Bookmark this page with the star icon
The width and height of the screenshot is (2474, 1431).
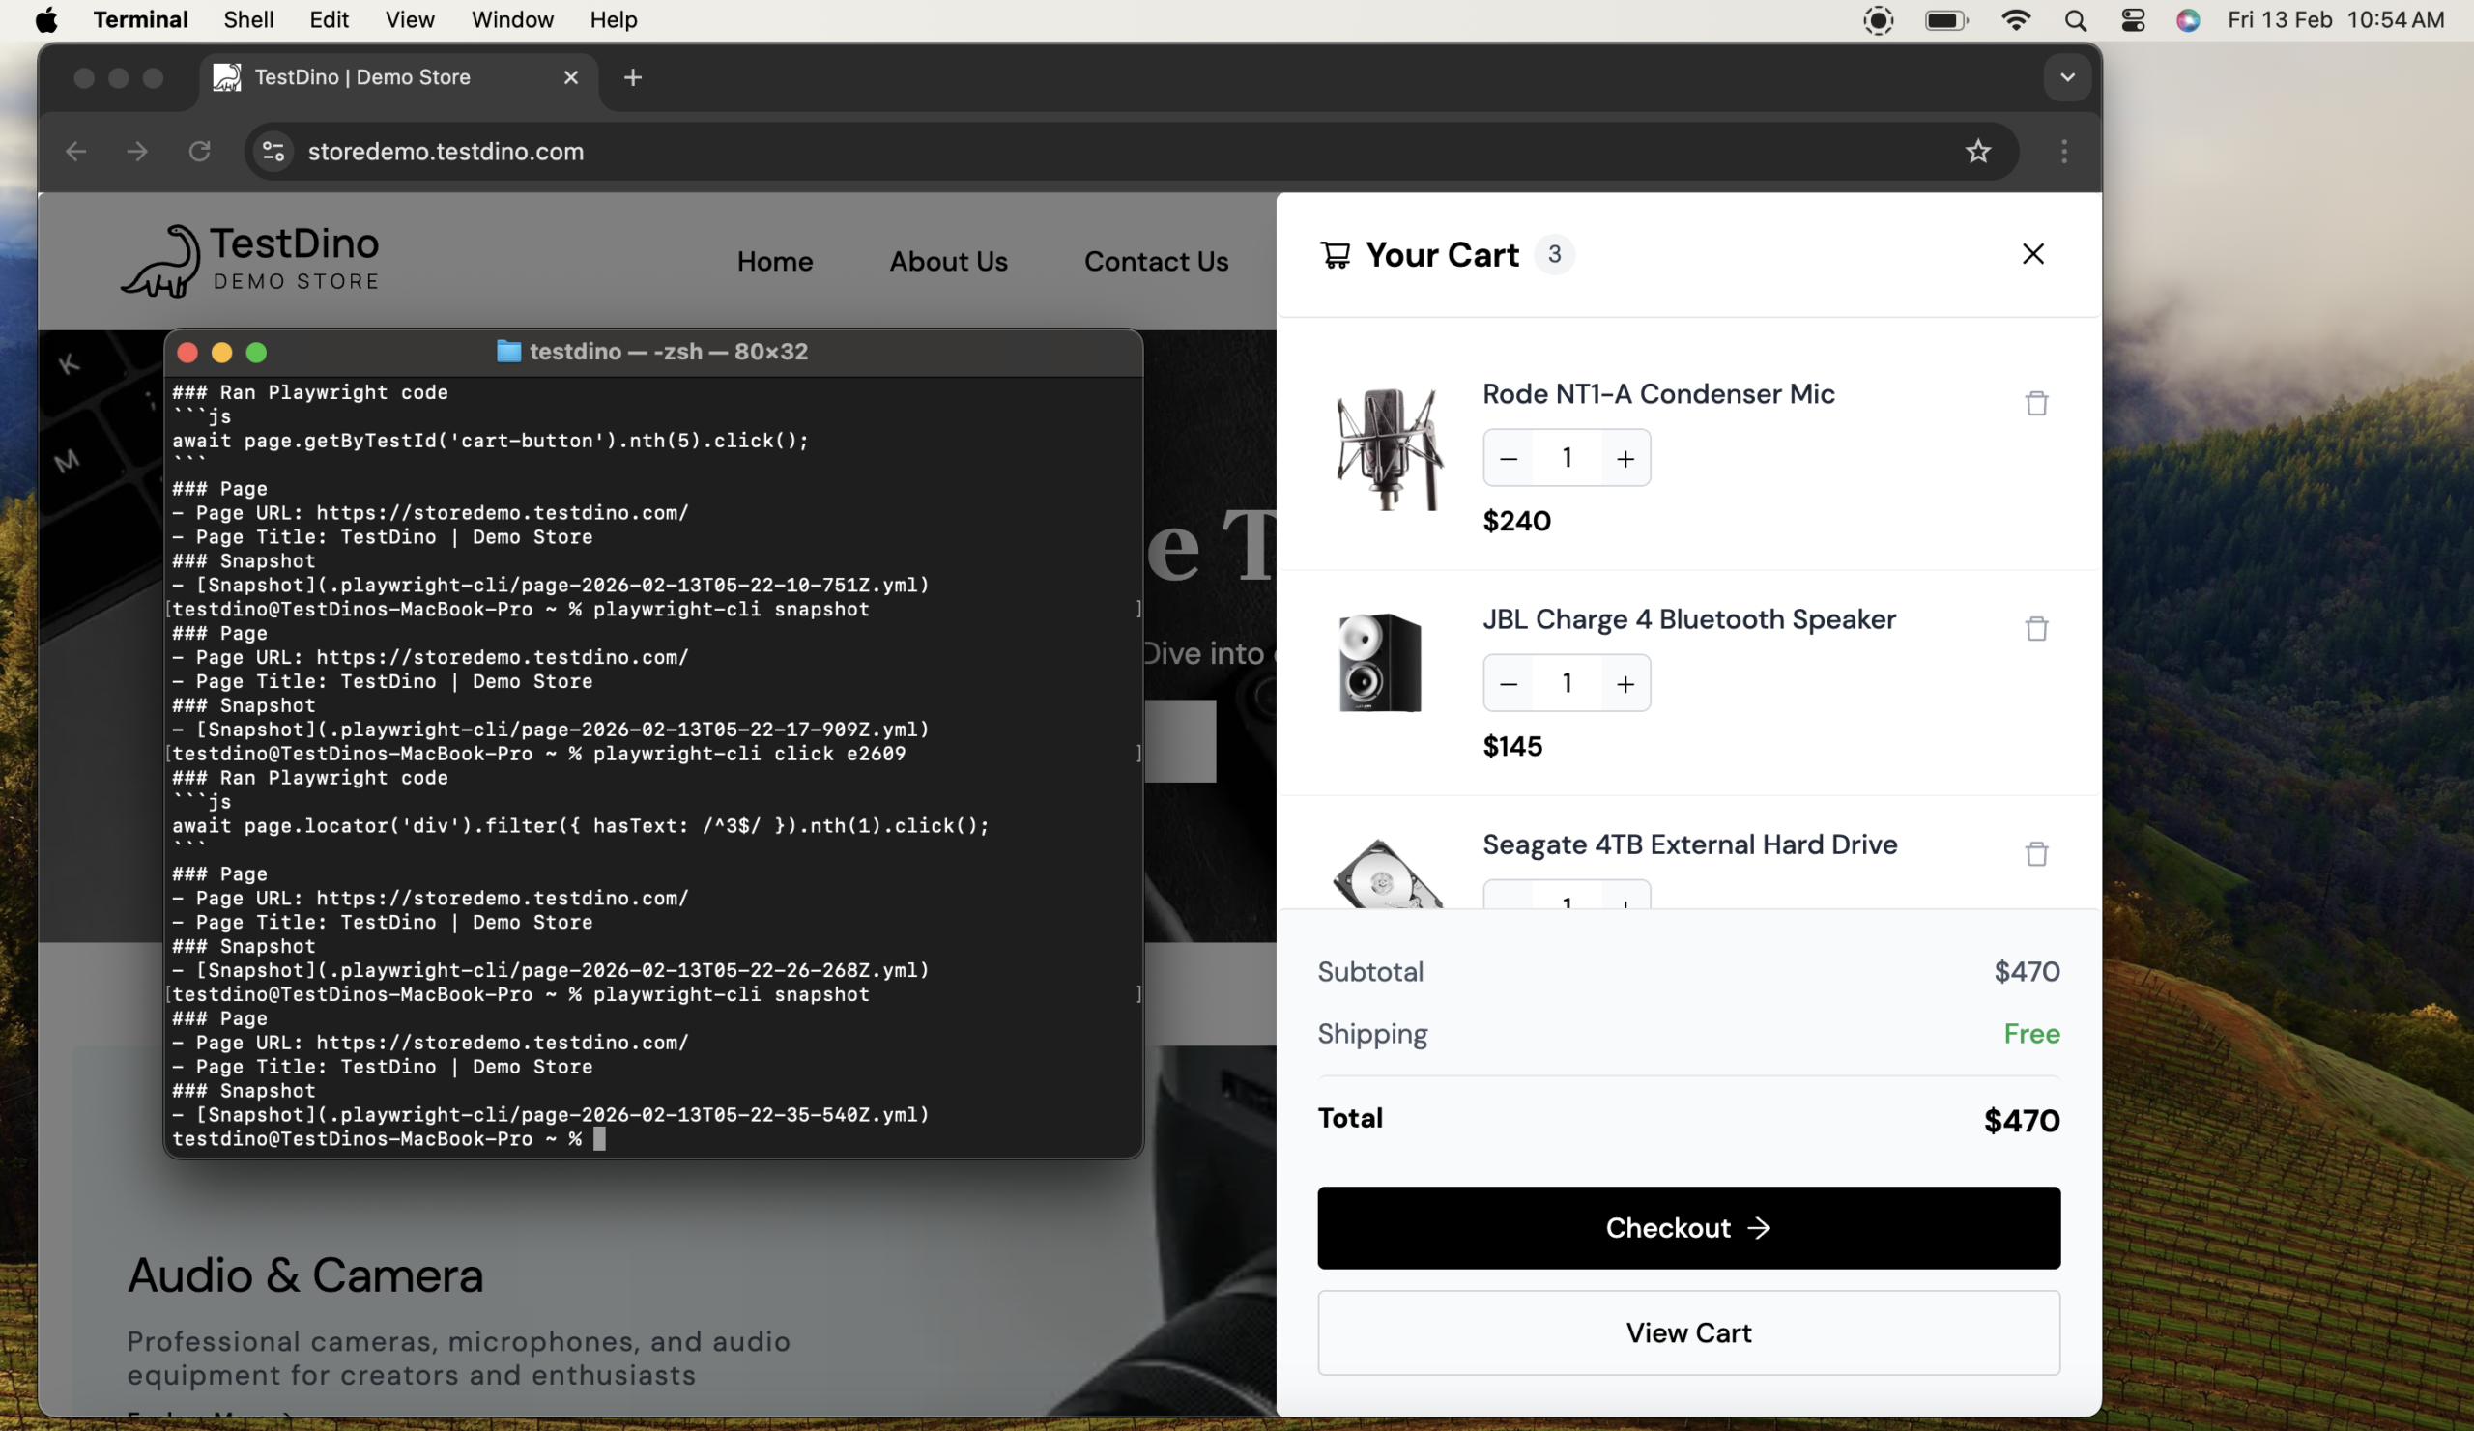pyautogui.click(x=1977, y=151)
